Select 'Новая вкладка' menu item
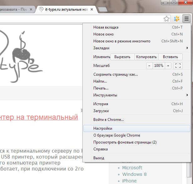The image size is (193, 184). tap(137, 27)
